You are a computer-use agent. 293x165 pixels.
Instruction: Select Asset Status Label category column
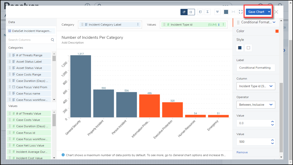tap(29, 62)
